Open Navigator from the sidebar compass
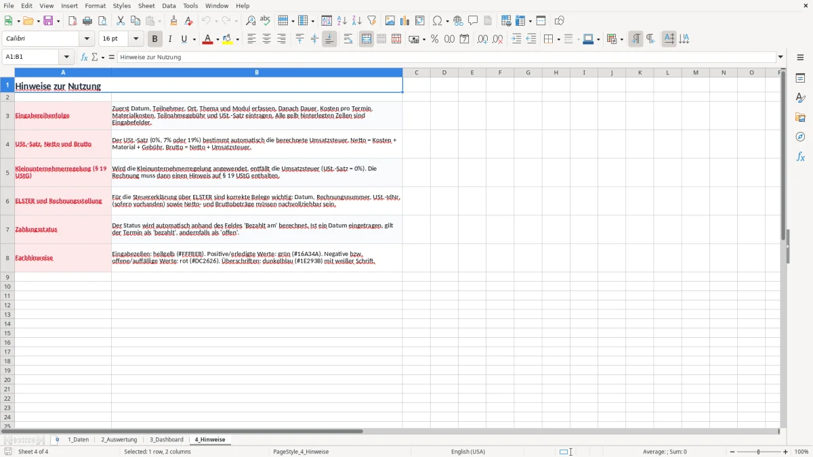Screen dimensions: 813x457 [x=800, y=137]
